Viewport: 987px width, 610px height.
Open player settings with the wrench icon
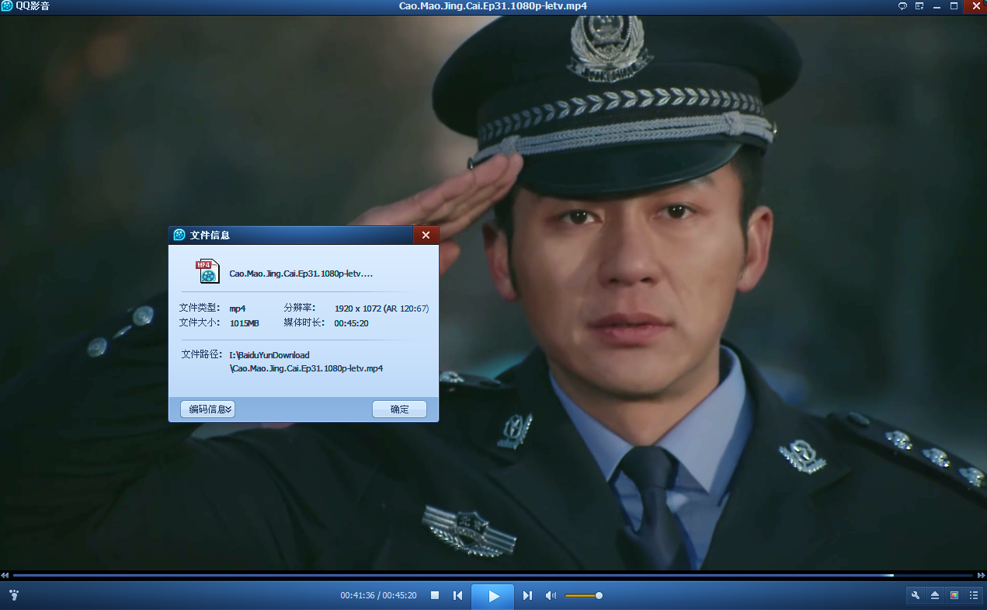click(x=916, y=595)
